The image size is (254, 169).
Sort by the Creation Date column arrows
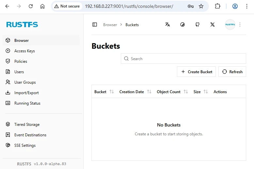149,92
